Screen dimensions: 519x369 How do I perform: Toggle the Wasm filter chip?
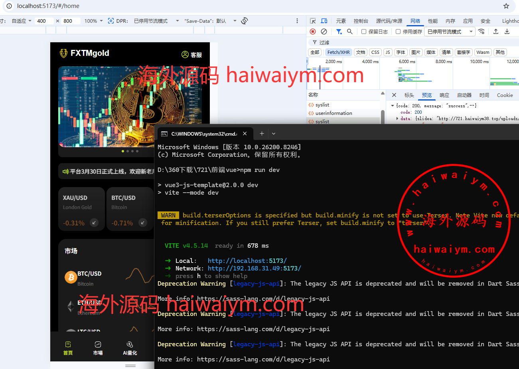[483, 52]
